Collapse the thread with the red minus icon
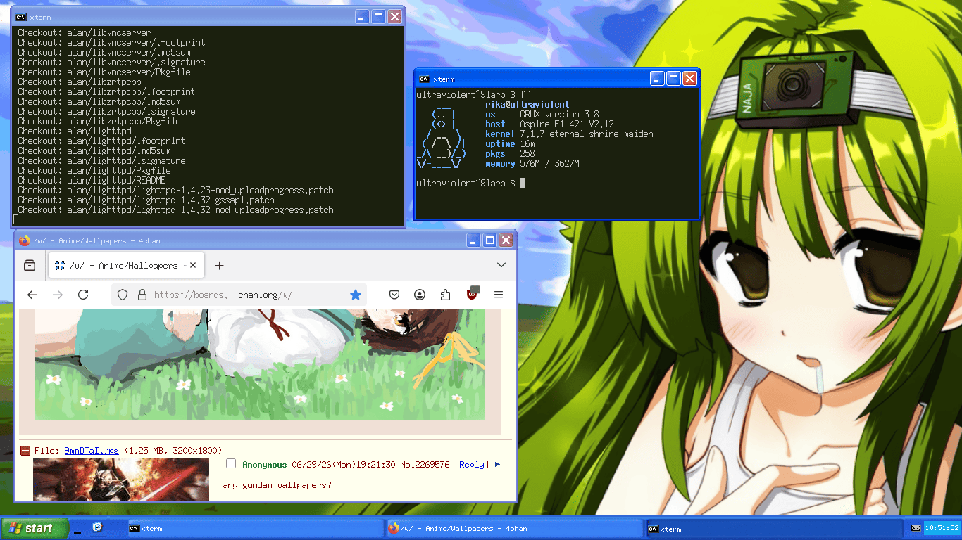Viewport: 962px width, 540px height. [25, 451]
